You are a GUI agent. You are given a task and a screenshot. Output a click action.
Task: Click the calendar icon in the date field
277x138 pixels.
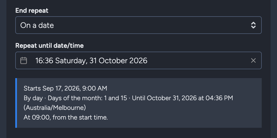(24, 60)
